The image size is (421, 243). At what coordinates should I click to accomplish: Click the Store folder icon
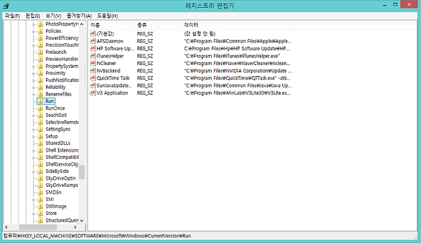click(x=40, y=213)
